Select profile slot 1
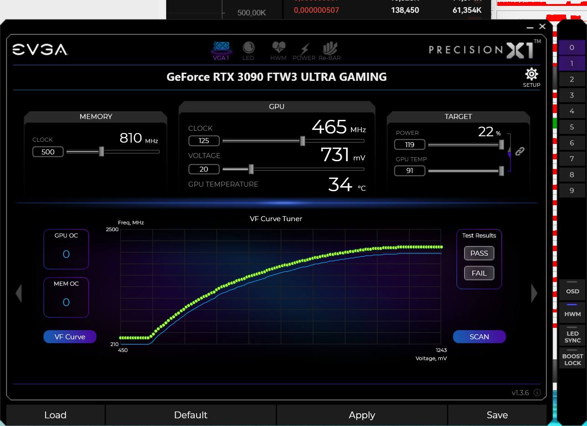The height and width of the screenshot is (426, 587). pyautogui.click(x=572, y=64)
